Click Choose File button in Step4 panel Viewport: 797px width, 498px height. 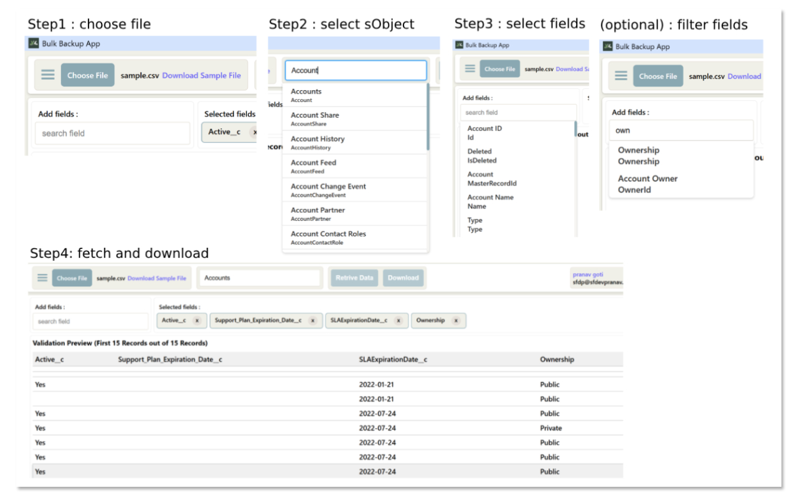tap(72, 278)
